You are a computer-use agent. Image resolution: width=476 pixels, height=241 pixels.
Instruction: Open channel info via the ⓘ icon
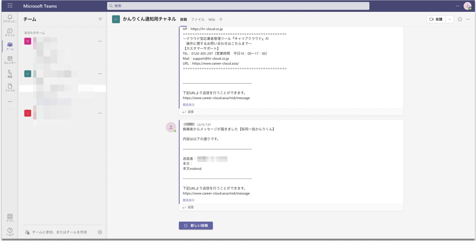(460, 19)
